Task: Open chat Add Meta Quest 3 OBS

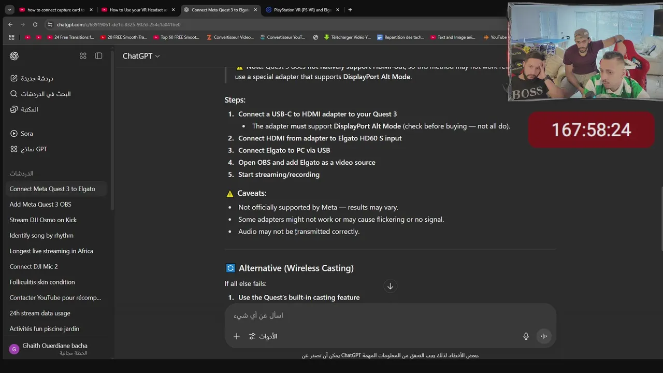Action: tap(56, 204)
